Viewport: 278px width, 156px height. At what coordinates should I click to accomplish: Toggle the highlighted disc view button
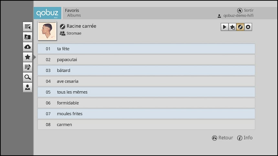pyautogui.click(x=240, y=27)
